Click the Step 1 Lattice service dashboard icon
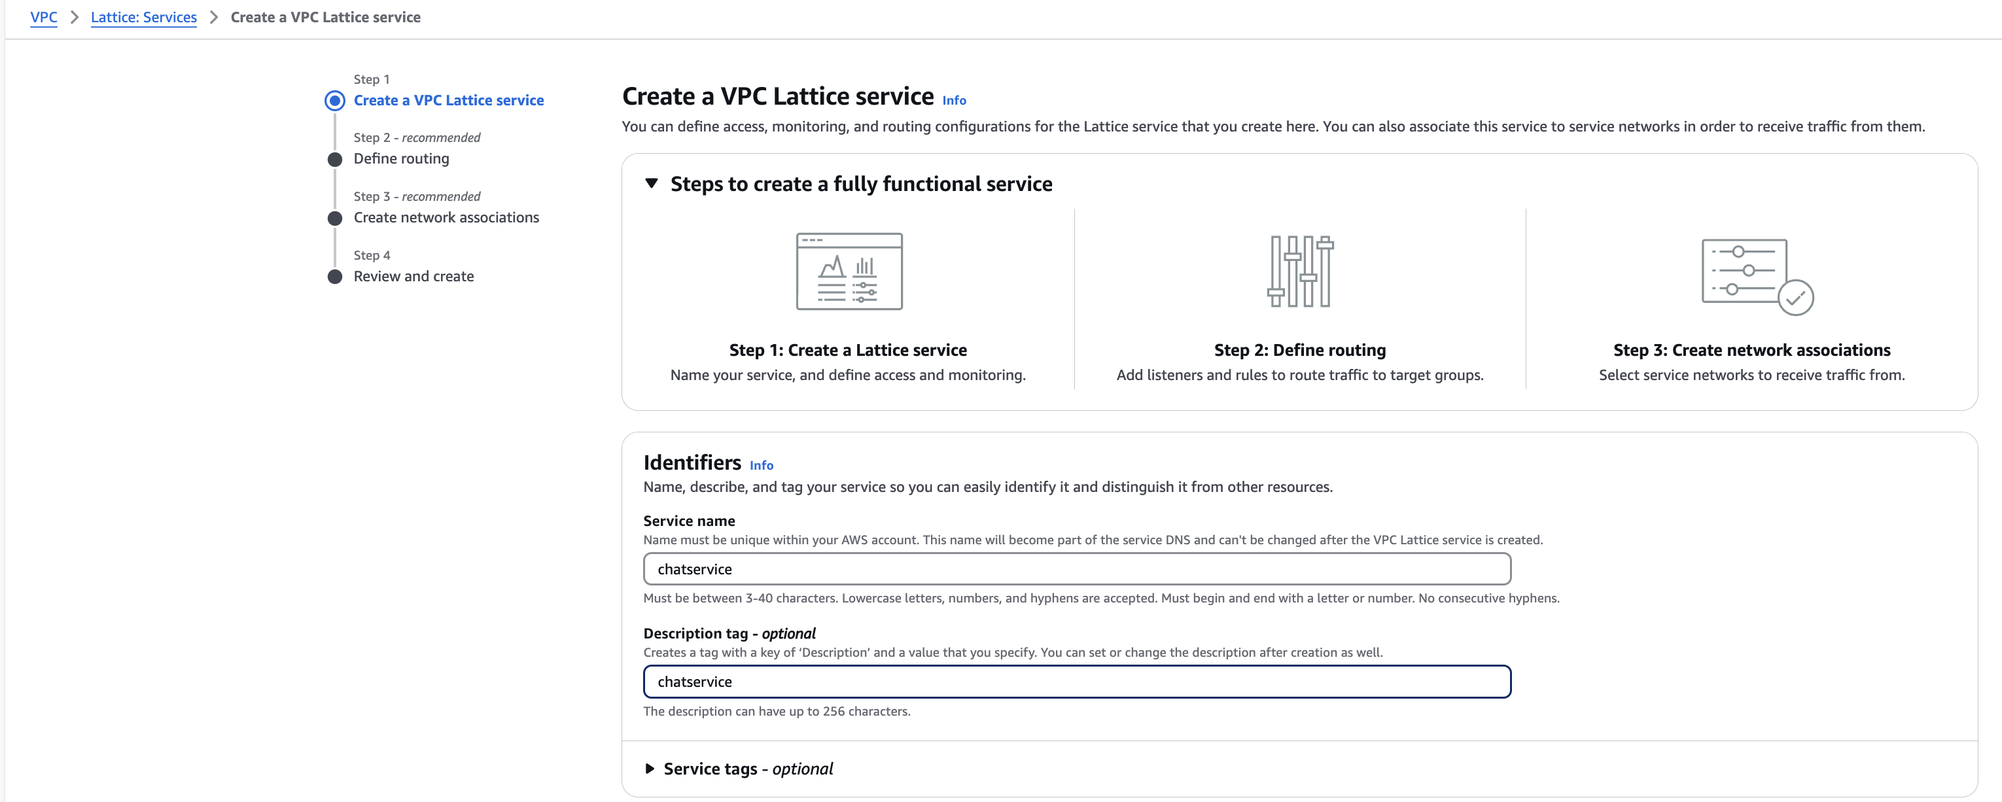This screenshot has width=2002, height=802. point(849,271)
